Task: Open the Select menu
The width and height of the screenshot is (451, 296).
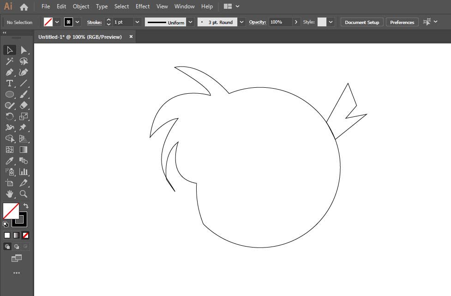Action: [x=122, y=6]
